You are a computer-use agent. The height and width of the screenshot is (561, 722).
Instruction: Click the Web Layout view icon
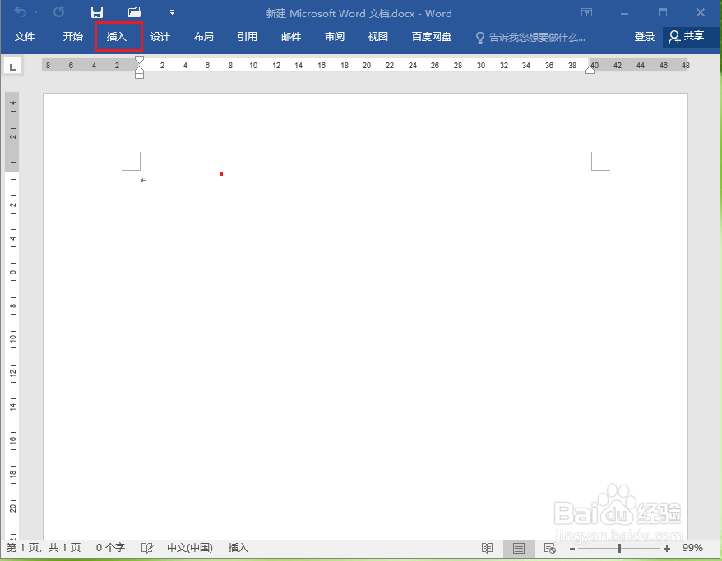(549, 548)
